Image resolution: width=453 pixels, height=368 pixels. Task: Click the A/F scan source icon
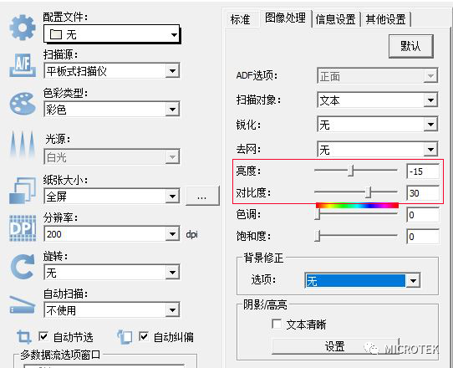(23, 65)
